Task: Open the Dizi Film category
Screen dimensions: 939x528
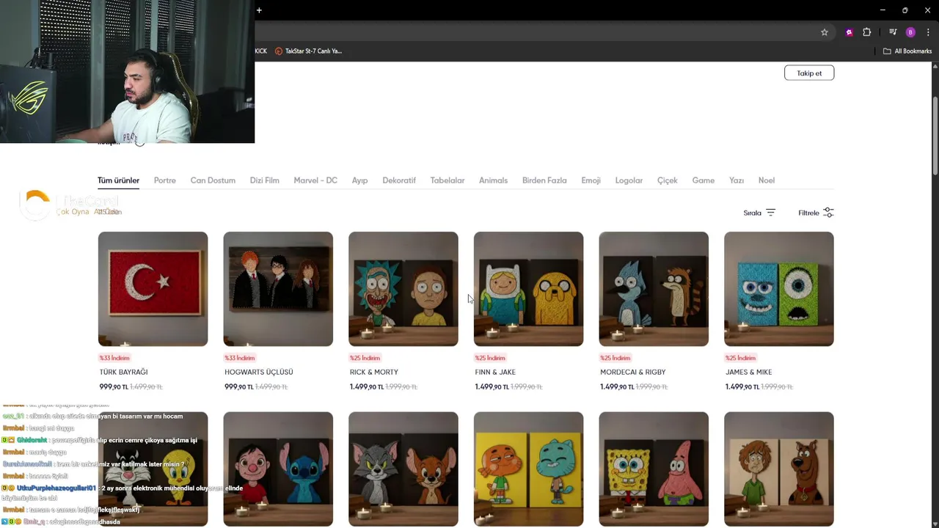Action: coord(264,180)
